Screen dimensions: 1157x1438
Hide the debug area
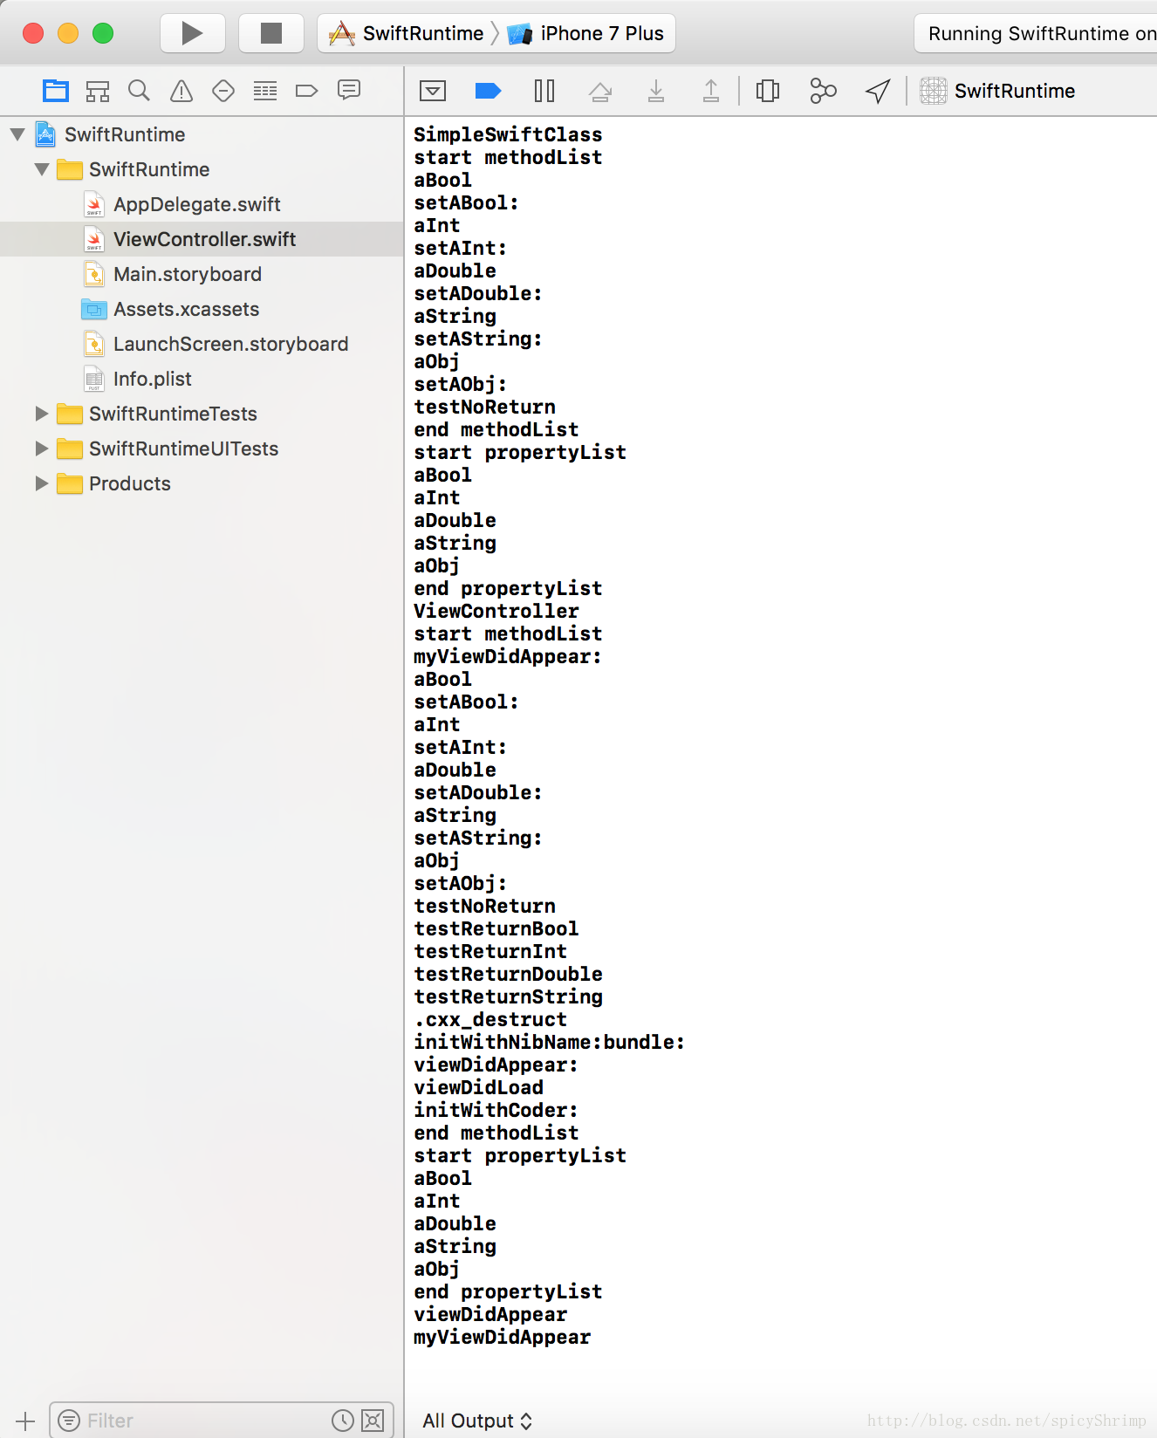click(x=433, y=91)
